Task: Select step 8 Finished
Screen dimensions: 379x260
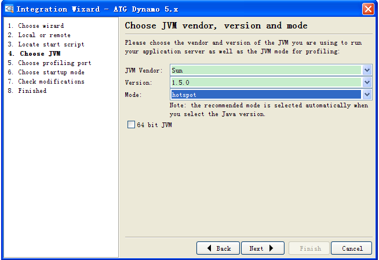Action: (27, 91)
